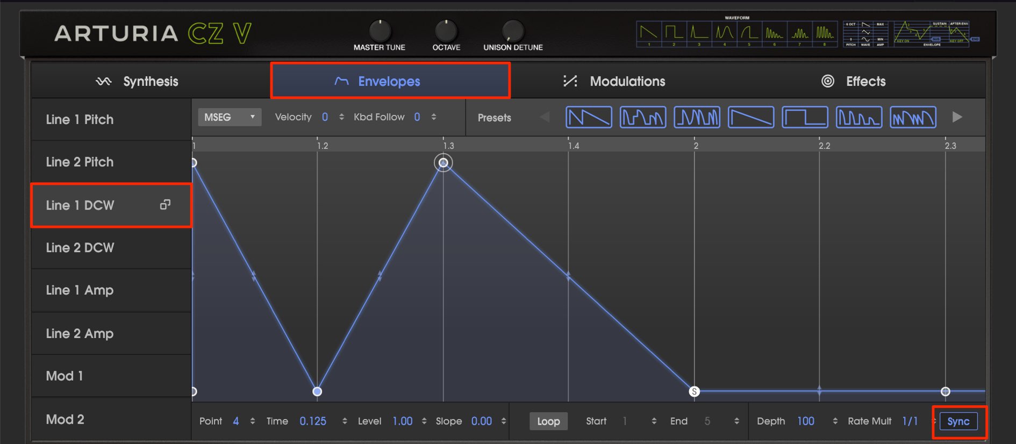Click the Point number stepper arrows

(253, 421)
